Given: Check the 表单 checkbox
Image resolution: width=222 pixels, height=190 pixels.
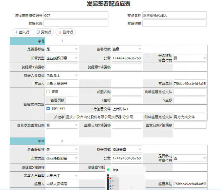Looking at the screenshot, I should [x=48, y=92].
